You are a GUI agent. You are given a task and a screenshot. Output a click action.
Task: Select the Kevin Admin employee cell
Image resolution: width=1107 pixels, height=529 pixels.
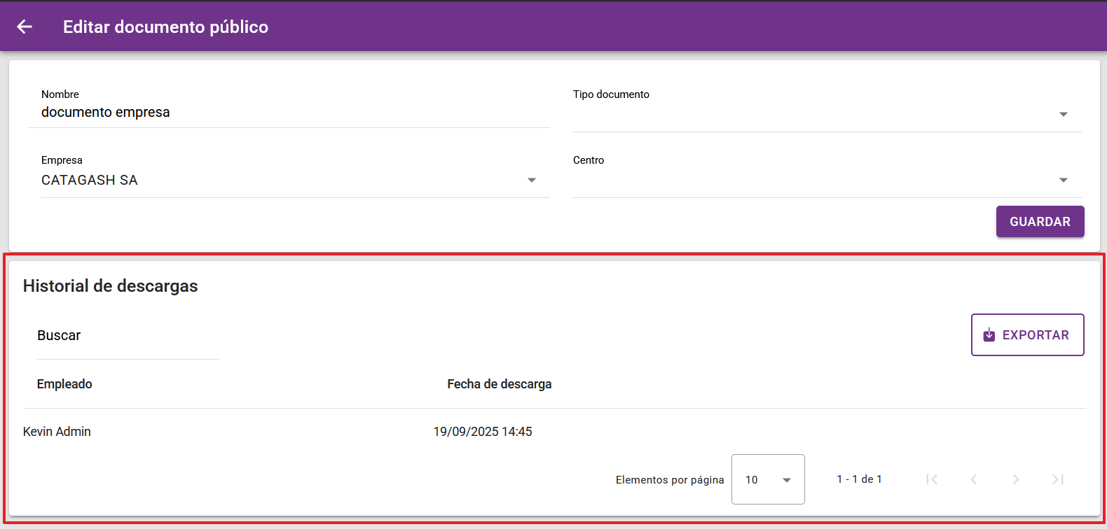coord(57,432)
